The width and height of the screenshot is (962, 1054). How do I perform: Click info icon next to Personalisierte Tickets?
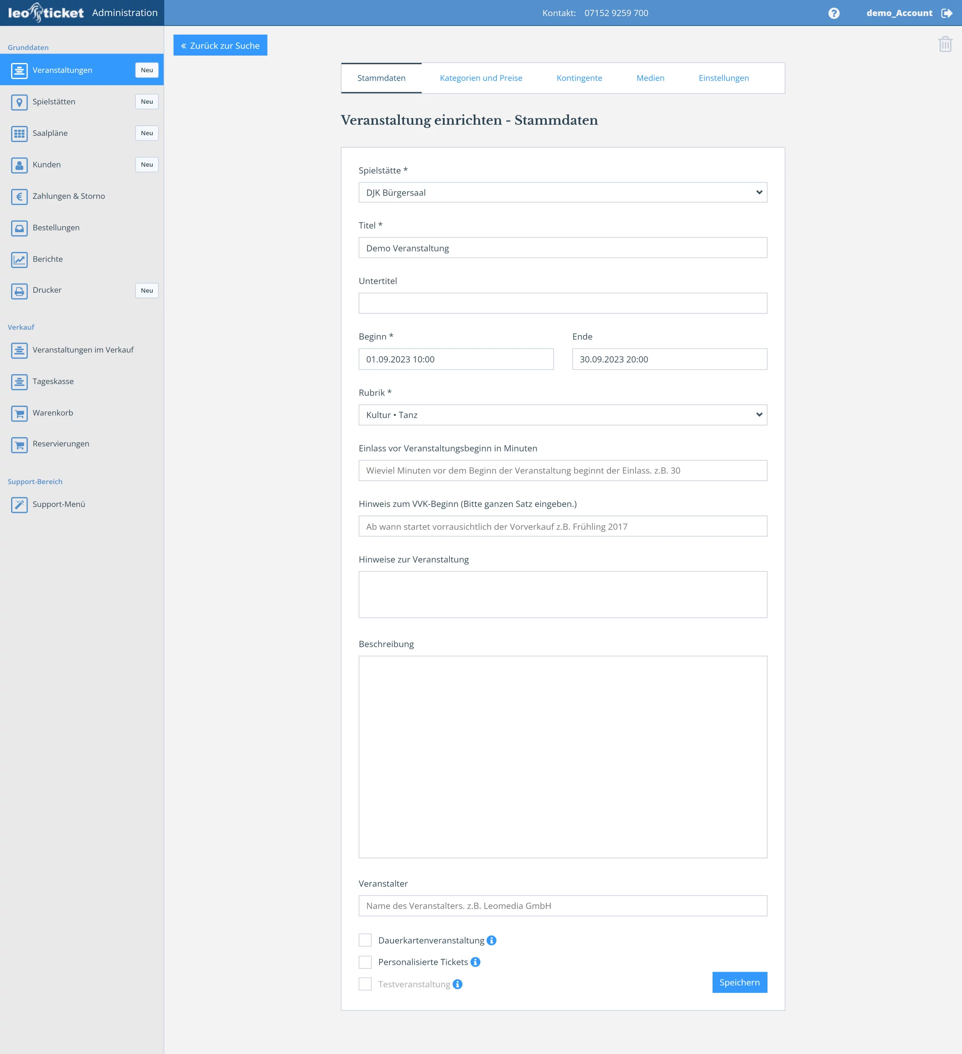[x=475, y=962]
